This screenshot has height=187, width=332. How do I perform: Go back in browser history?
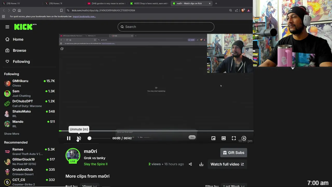[4, 10]
